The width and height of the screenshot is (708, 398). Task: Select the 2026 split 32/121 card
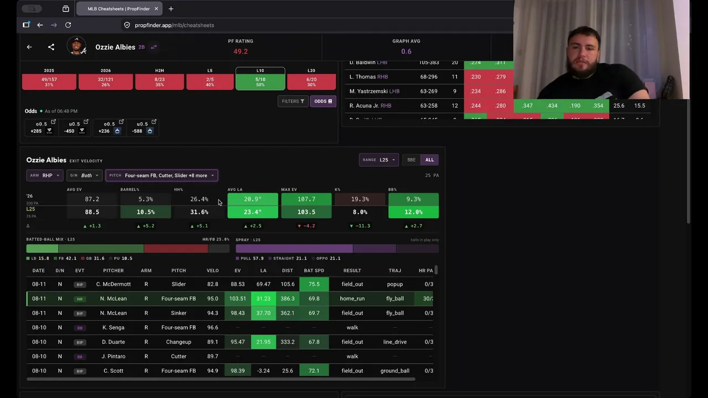coord(106,81)
